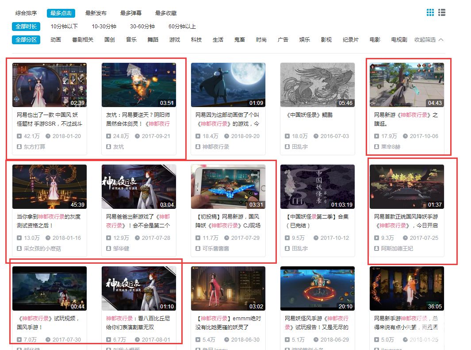The height and width of the screenshot is (350, 471).
Task: Open the 01:37 神都盛世 thumbnail
Action: tap(407, 187)
